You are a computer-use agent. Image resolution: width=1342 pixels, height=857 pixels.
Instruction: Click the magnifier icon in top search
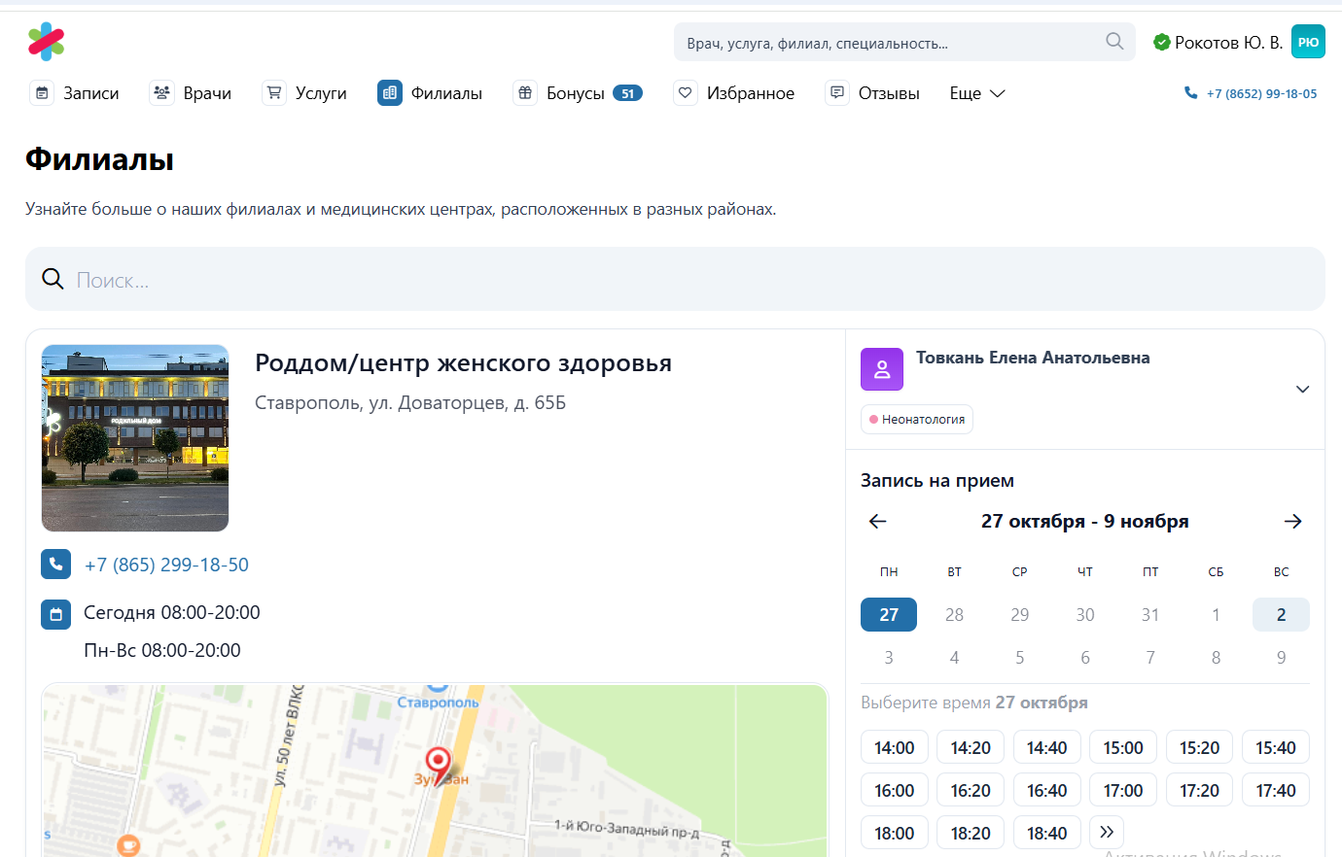tap(1114, 42)
